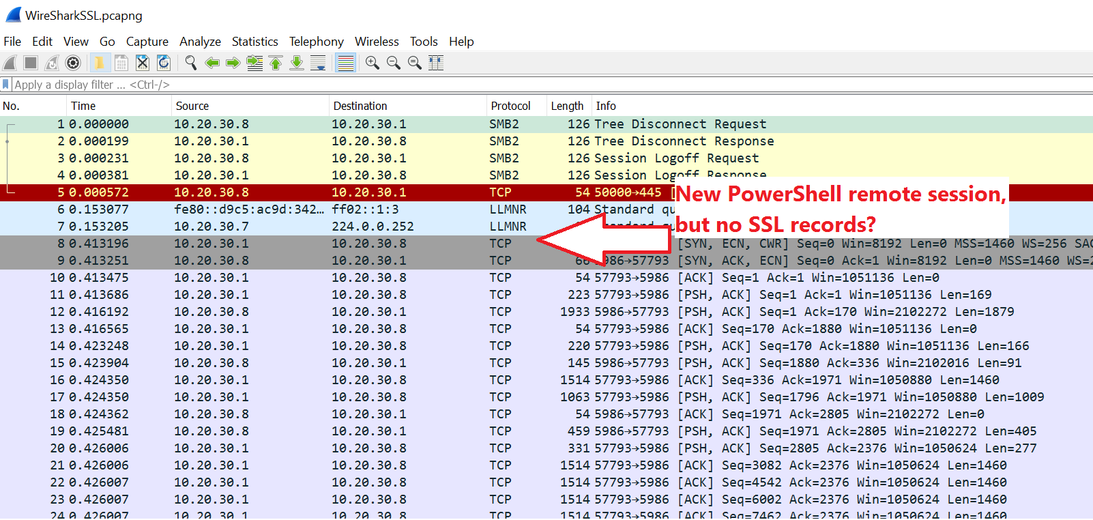Select packet 3 Session Logoff Request
Viewport: 1093px width, 520px height.
pyautogui.click(x=546, y=158)
